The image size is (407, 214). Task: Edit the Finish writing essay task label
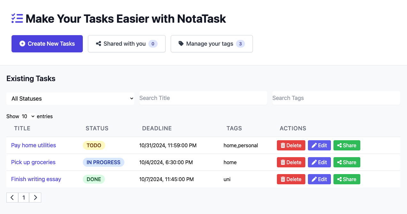(x=322, y=179)
